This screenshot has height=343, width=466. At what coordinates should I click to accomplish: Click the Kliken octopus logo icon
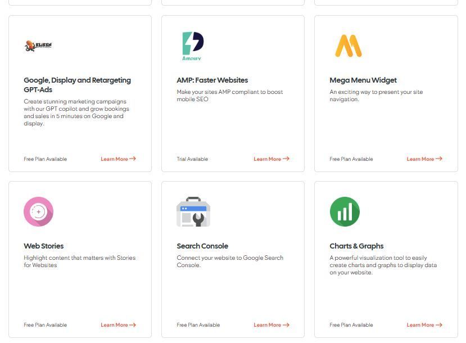tap(38, 46)
